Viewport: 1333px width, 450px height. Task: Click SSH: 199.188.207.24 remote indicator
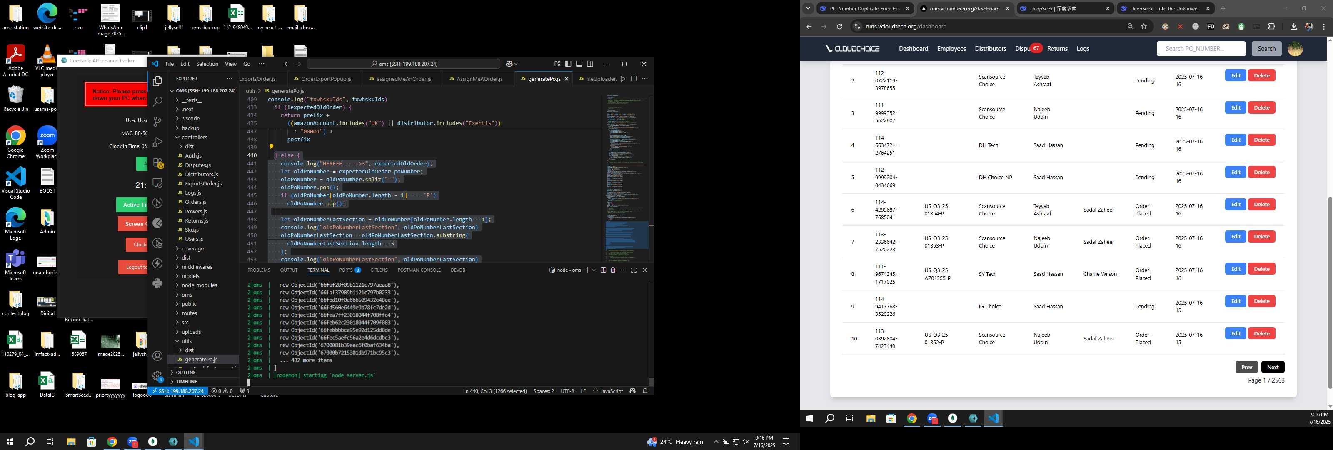point(179,391)
